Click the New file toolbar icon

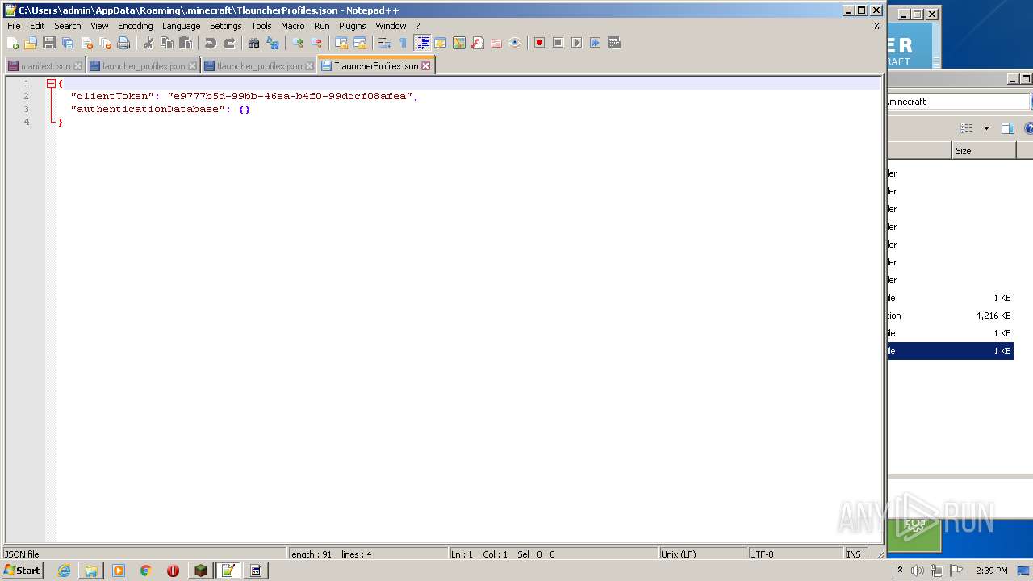click(13, 43)
